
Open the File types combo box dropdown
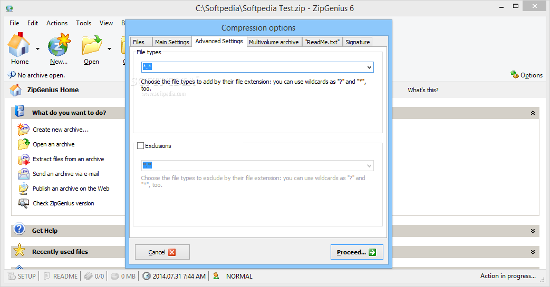(x=369, y=67)
